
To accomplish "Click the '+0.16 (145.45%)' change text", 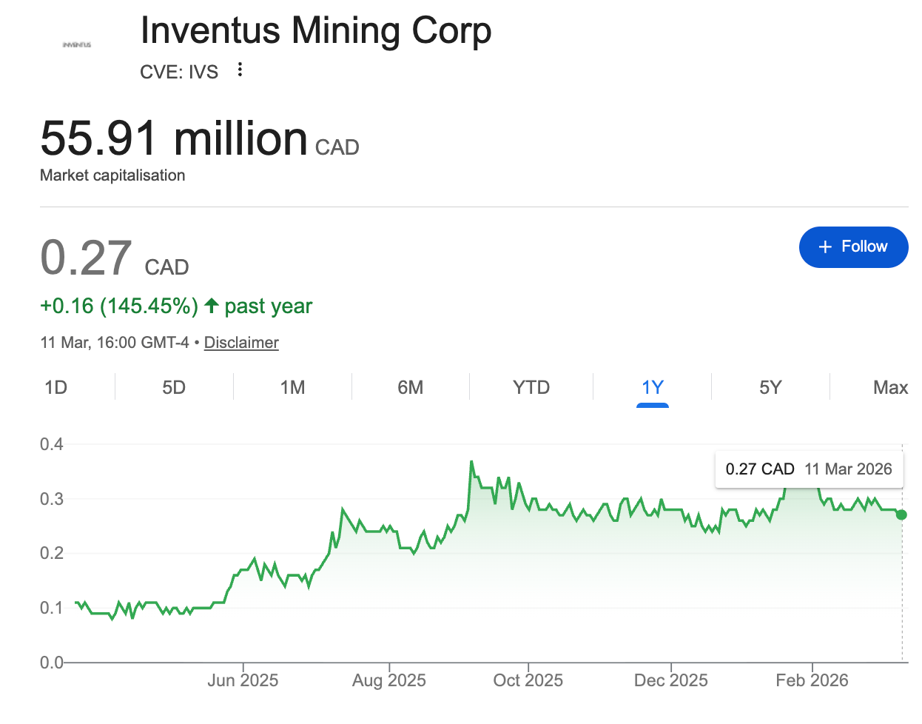I will 119,306.
